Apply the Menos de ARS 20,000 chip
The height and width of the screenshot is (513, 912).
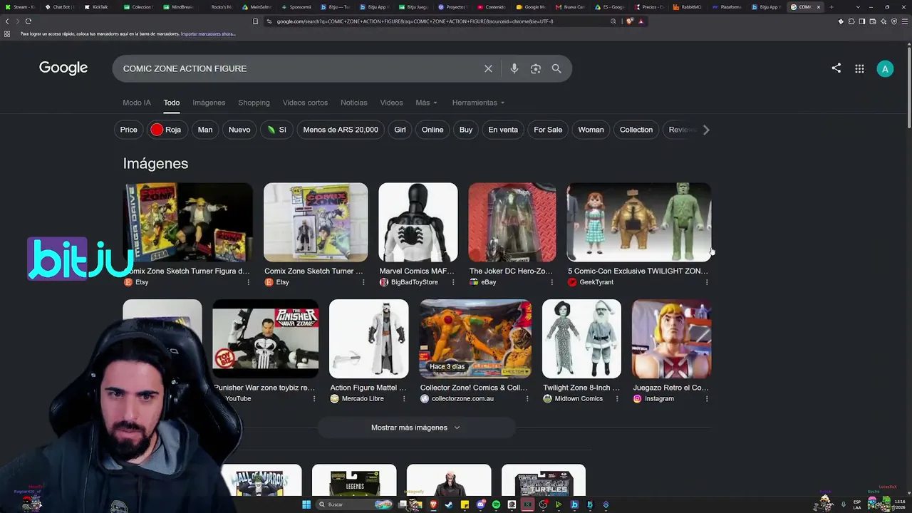tap(341, 130)
